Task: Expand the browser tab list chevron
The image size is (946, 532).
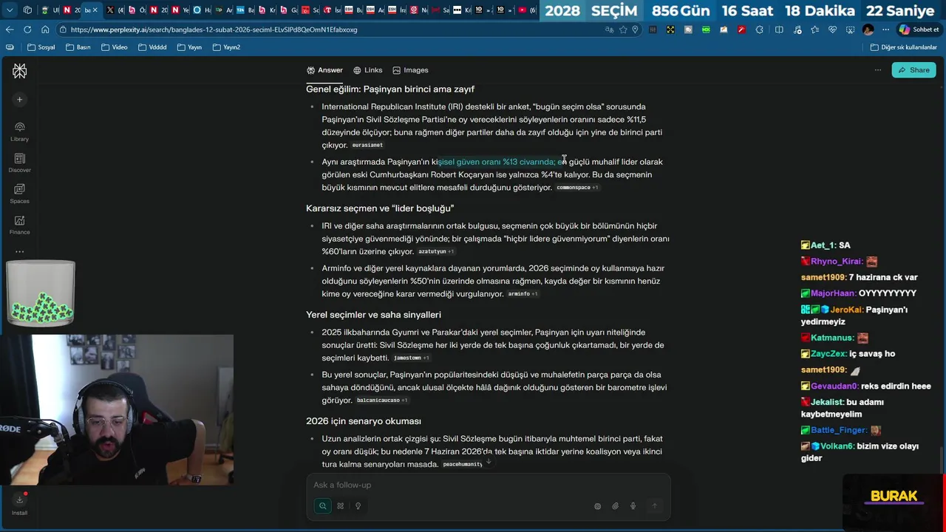Action: pyautogui.click(x=10, y=10)
